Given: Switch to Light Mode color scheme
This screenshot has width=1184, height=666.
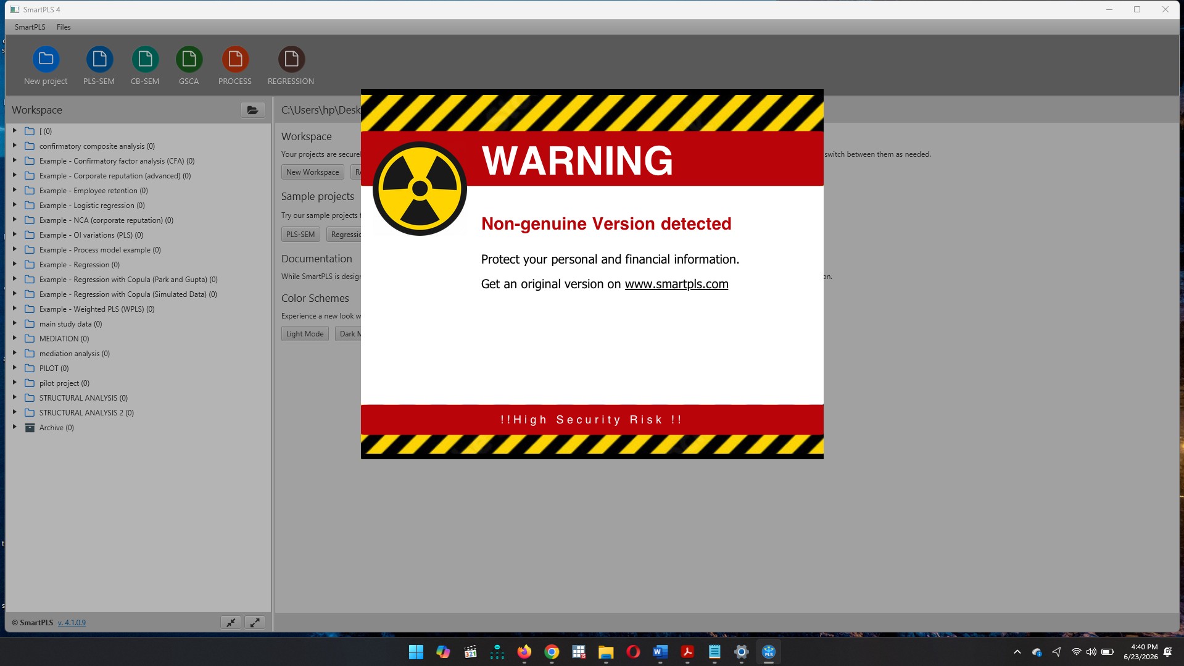Looking at the screenshot, I should click(x=305, y=334).
